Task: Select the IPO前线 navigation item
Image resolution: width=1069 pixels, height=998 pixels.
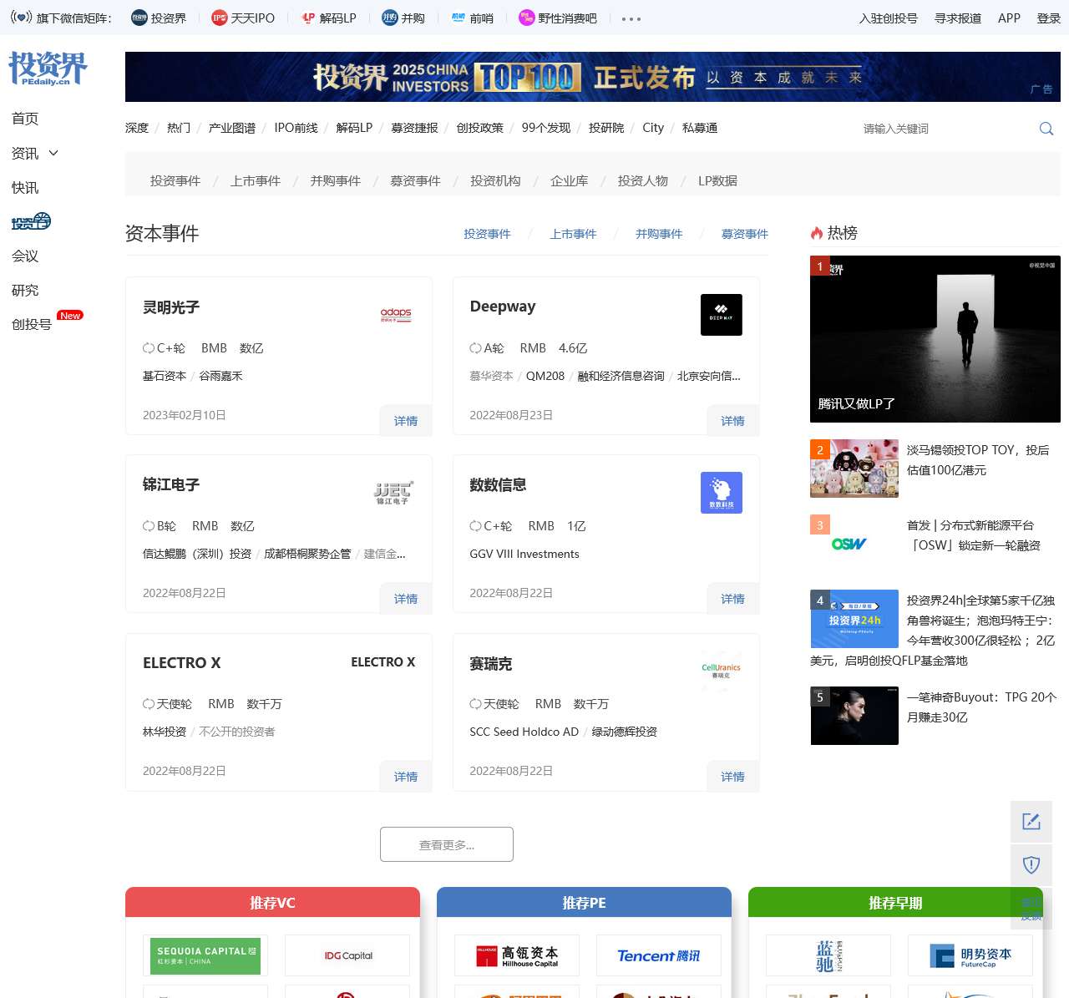Action: tap(296, 128)
